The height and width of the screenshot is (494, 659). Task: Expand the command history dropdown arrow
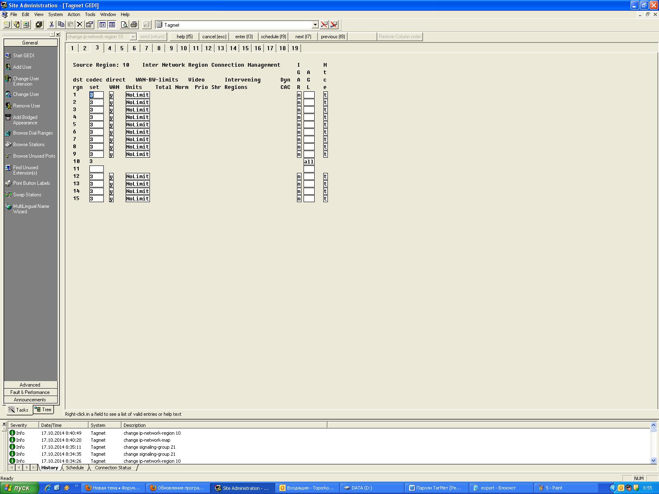[x=133, y=37]
